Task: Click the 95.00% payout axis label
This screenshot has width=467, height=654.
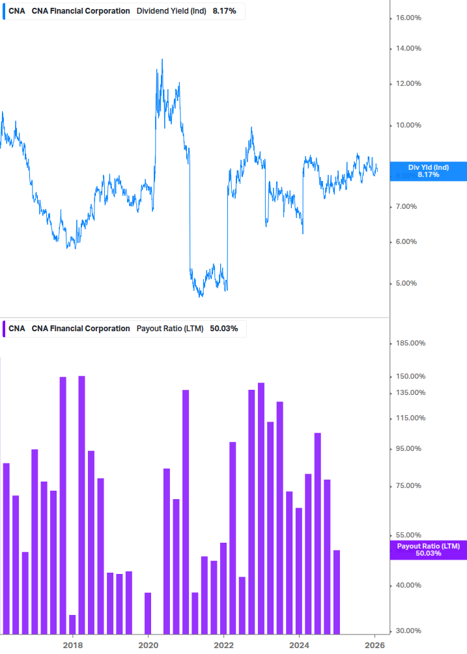Action: coord(408,449)
